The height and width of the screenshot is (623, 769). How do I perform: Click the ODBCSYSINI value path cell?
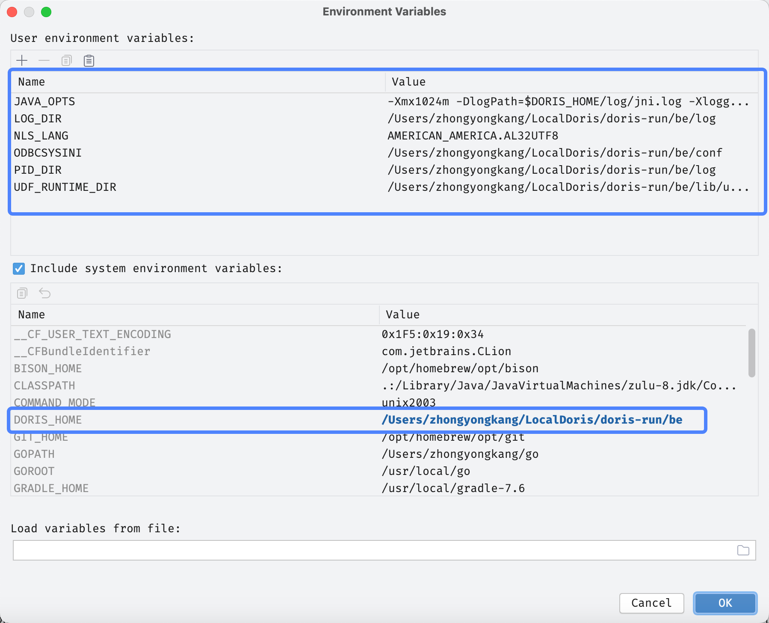555,153
